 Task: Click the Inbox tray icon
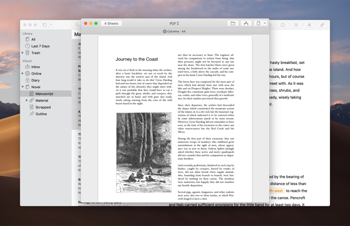28,66
